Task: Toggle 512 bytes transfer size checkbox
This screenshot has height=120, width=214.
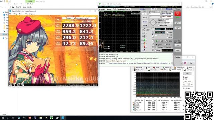Action: (135, 102)
